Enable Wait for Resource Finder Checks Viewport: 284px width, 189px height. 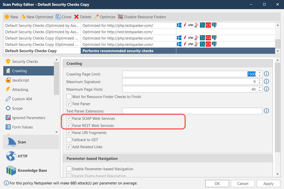coord(69,96)
